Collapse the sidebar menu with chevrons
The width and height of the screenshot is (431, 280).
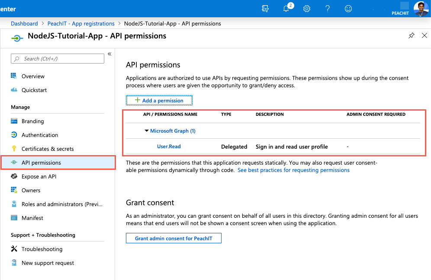pos(109,54)
